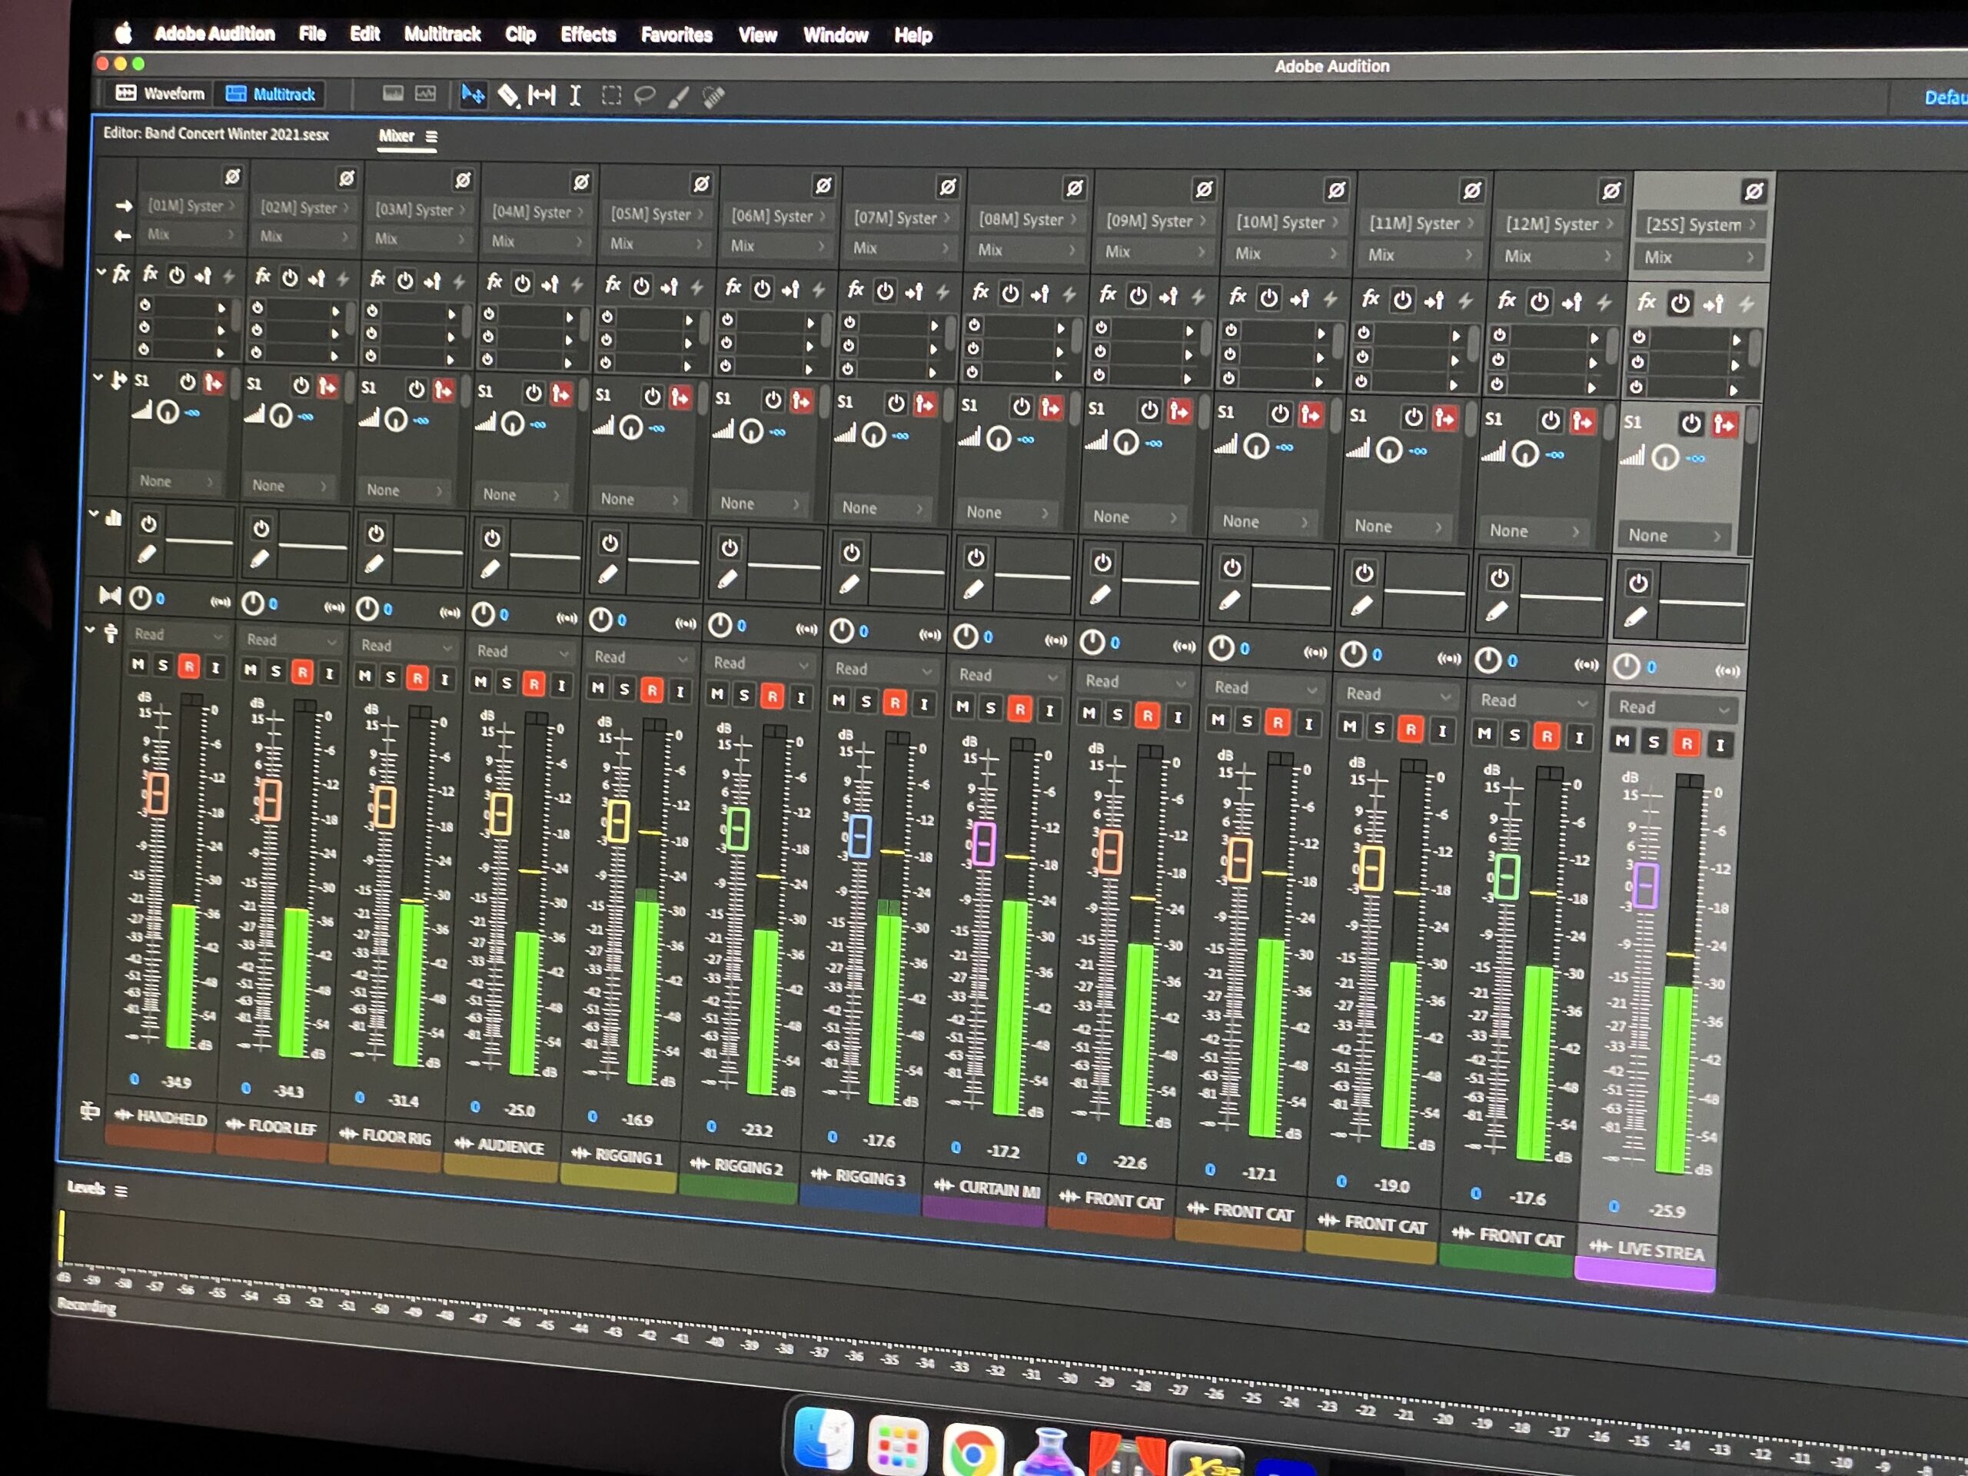Choose the Move tool in toolbar

pos(473,95)
